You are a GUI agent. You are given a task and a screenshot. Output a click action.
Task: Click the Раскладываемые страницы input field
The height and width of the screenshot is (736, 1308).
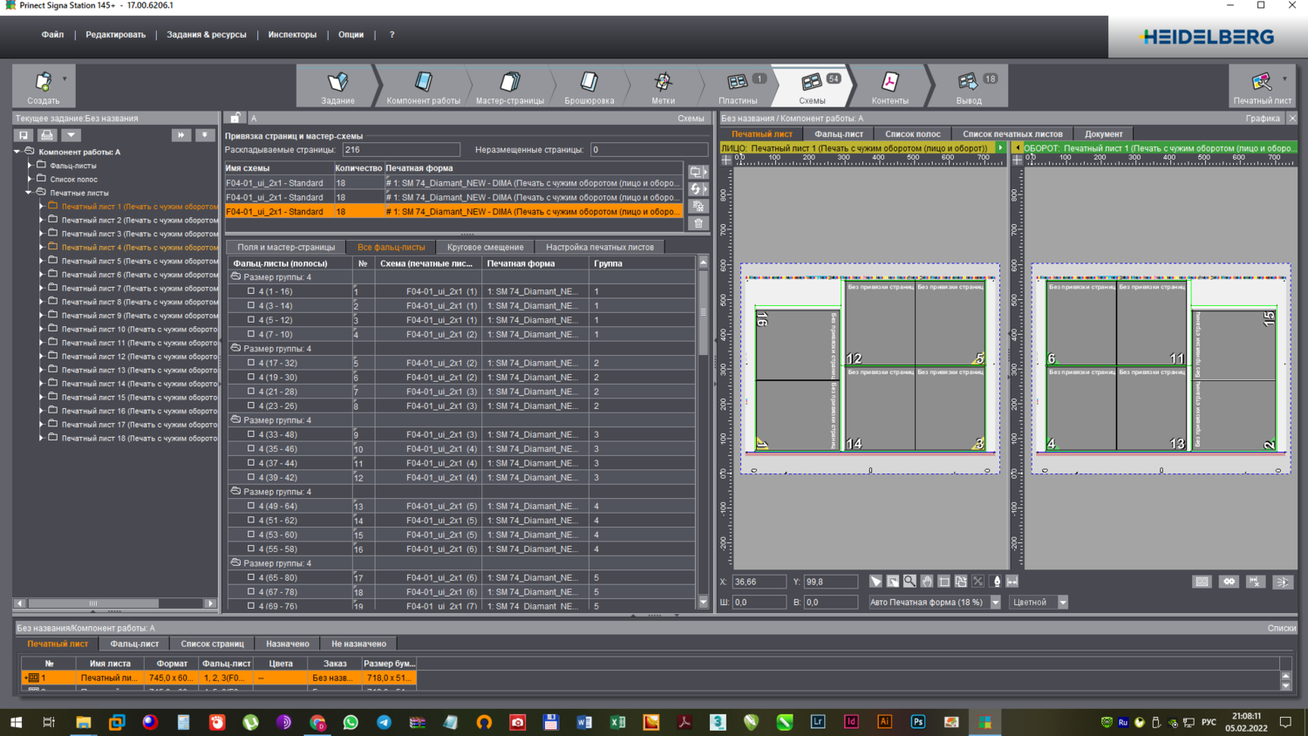pyautogui.click(x=400, y=150)
